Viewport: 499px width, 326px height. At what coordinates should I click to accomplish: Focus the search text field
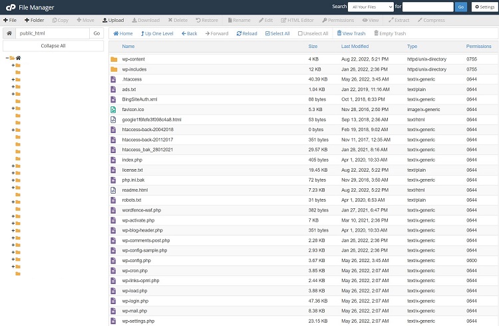point(428,7)
